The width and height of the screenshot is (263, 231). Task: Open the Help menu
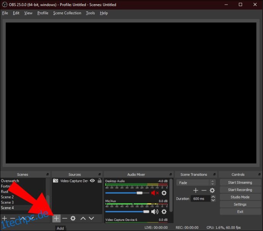click(104, 13)
